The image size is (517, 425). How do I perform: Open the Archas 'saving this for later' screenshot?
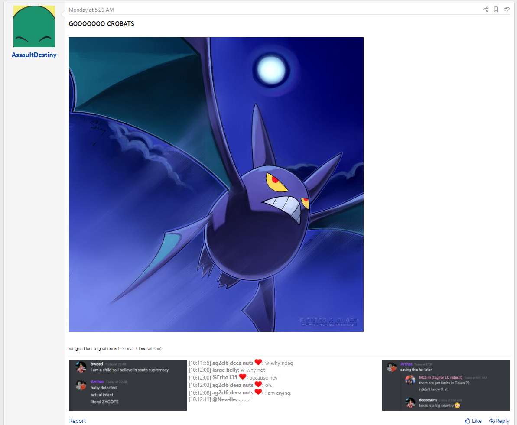click(446, 386)
